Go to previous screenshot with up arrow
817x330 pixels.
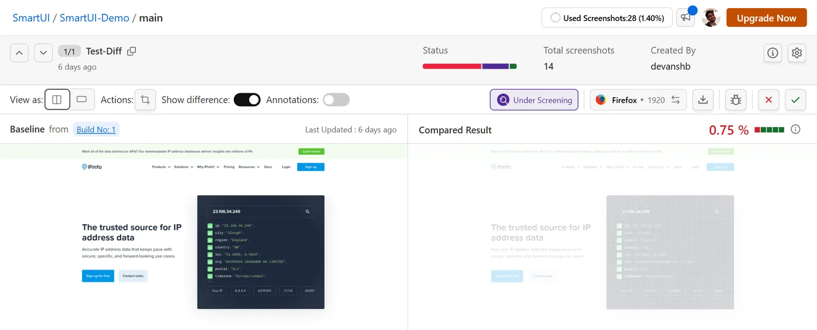coord(19,52)
